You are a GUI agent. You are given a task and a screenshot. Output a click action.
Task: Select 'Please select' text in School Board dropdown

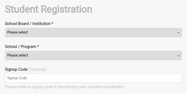18,32
